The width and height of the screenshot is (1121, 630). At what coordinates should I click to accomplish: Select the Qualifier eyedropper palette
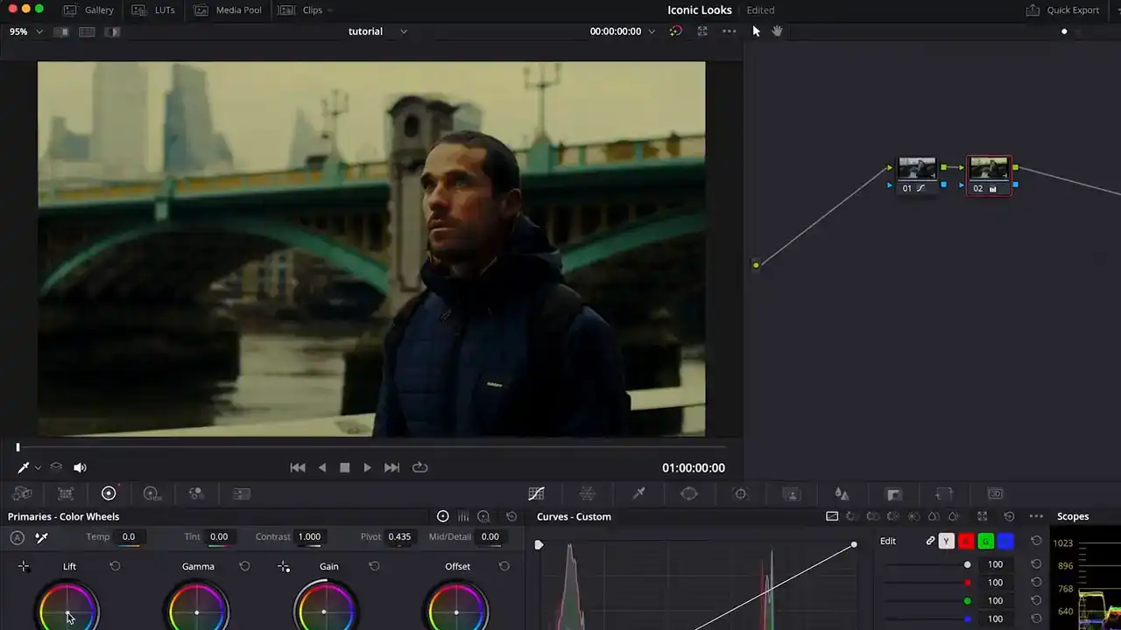point(638,493)
